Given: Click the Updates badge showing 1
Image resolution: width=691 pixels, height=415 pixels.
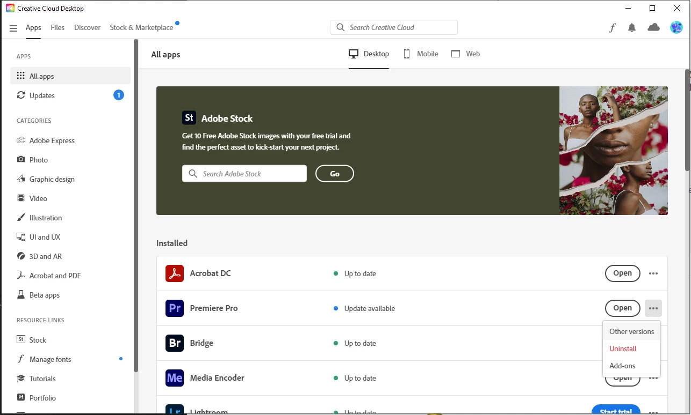Looking at the screenshot, I should pos(119,95).
